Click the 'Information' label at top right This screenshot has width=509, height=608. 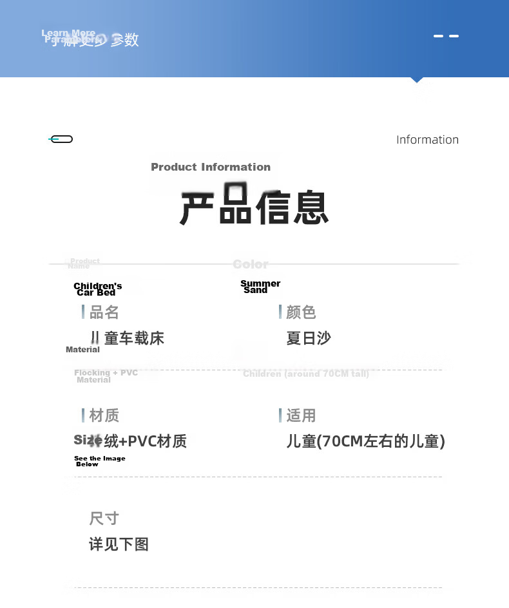point(428,140)
